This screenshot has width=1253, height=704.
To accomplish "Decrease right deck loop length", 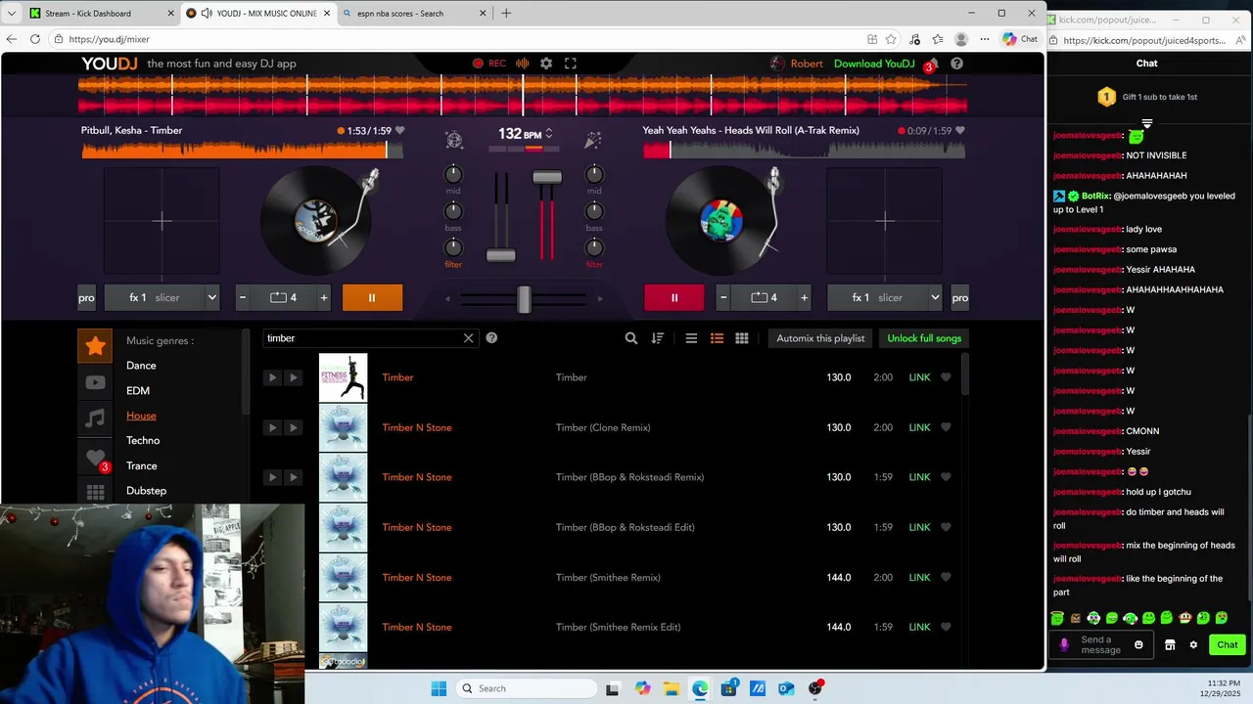I will 723,297.
